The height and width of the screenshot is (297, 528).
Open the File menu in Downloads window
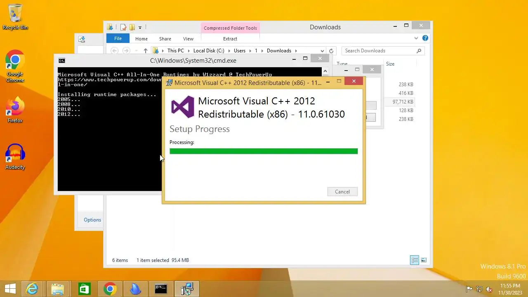[x=118, y=38]
